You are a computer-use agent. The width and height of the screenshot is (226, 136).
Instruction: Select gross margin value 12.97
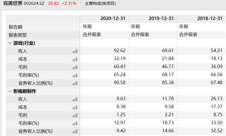120,123
